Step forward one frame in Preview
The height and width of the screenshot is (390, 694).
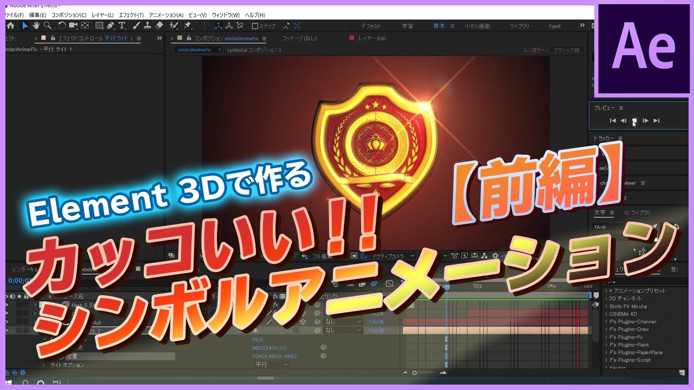(645, 121)
